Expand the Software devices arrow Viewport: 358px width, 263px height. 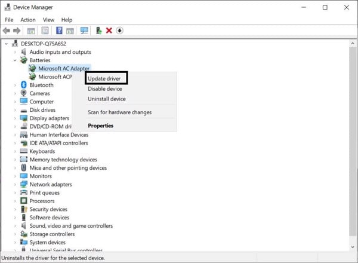(x=15, y=218)
